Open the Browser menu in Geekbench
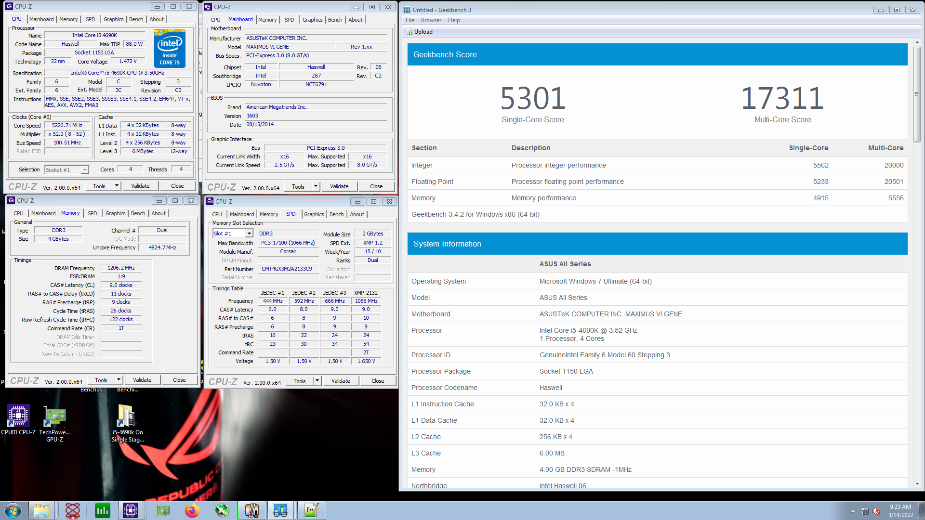The image size is (925, 520). (x=431, y=20)
